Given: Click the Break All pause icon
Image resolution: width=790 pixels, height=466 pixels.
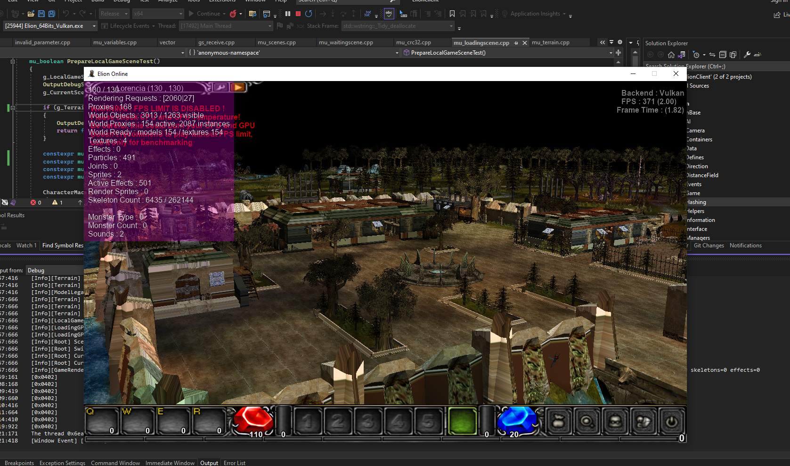Looking at the screenshot, I should coord(288,14).
